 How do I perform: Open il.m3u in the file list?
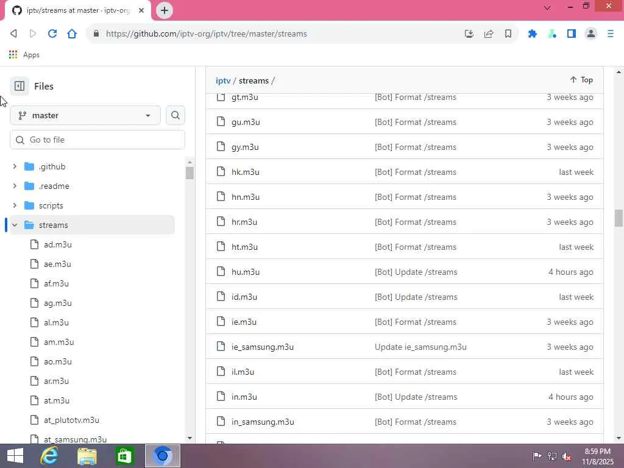coord(243,372)
